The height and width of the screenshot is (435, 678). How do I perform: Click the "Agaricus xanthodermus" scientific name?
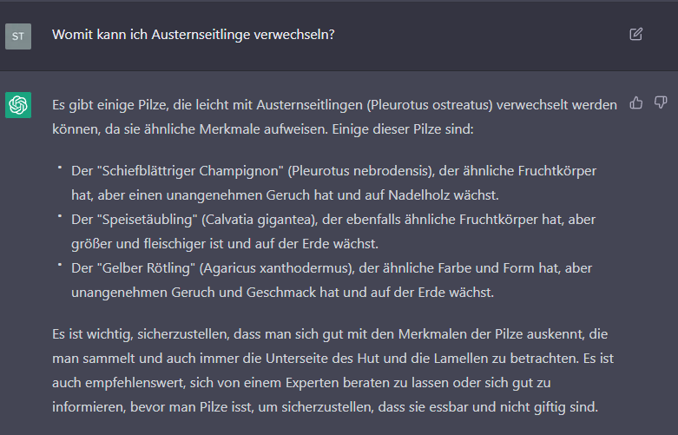pos(276,268)
